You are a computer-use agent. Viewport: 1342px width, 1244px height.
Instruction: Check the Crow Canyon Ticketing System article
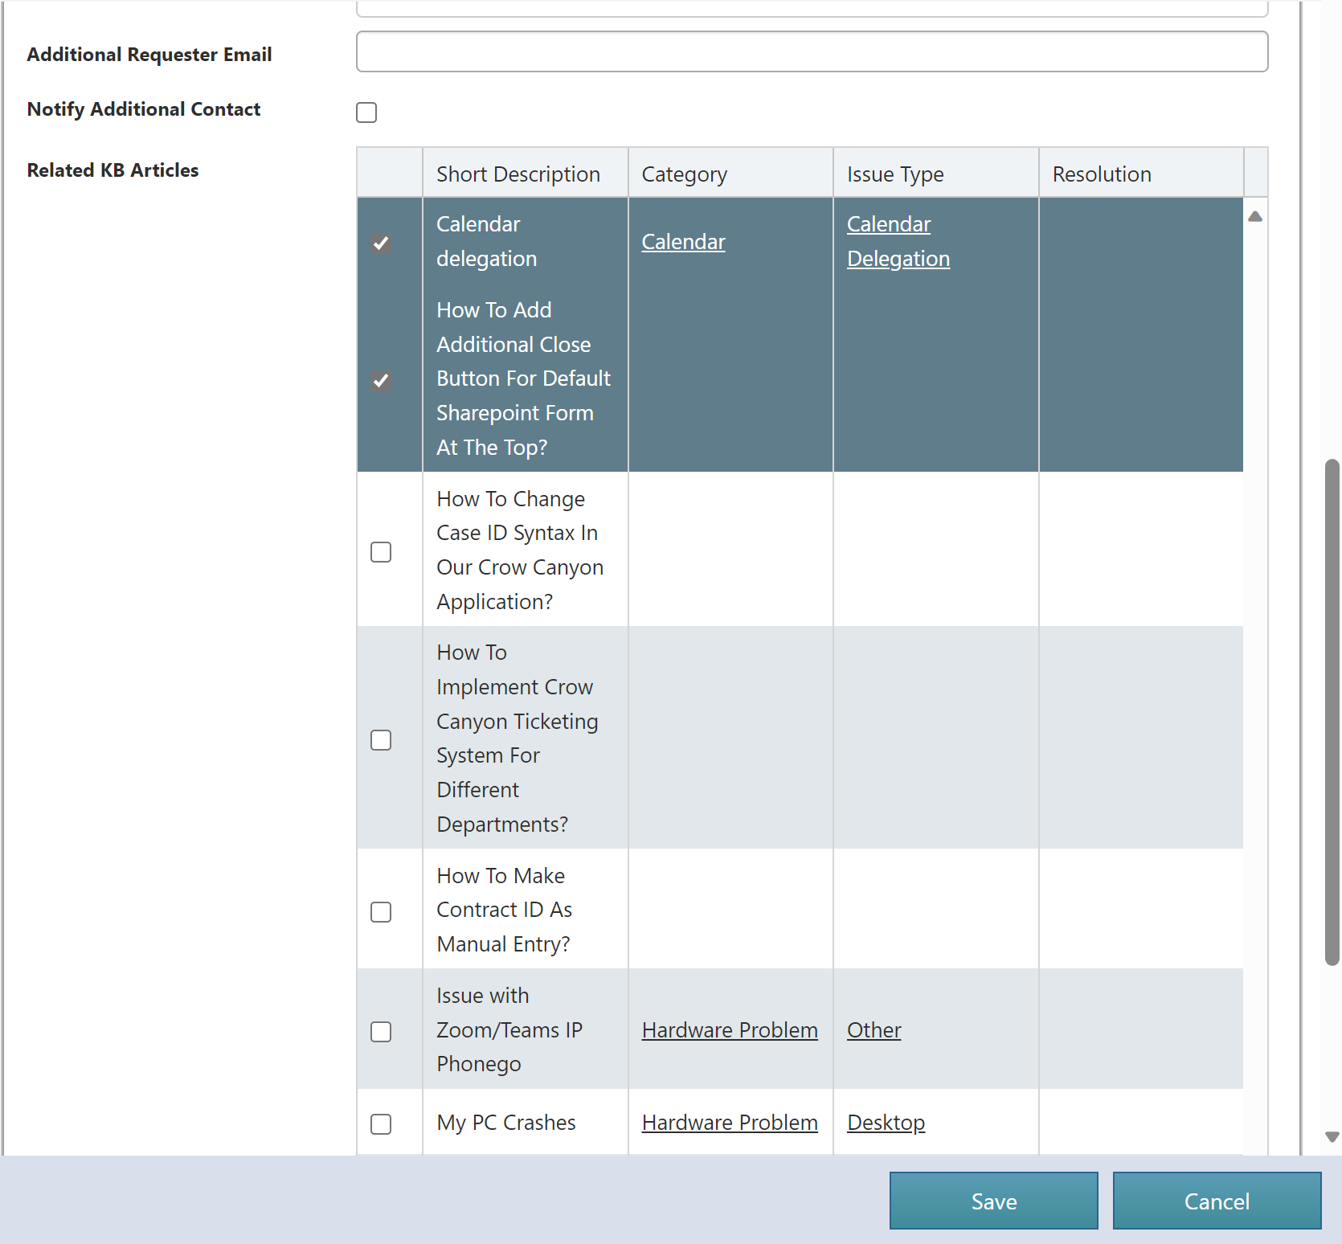coord(381,740)
